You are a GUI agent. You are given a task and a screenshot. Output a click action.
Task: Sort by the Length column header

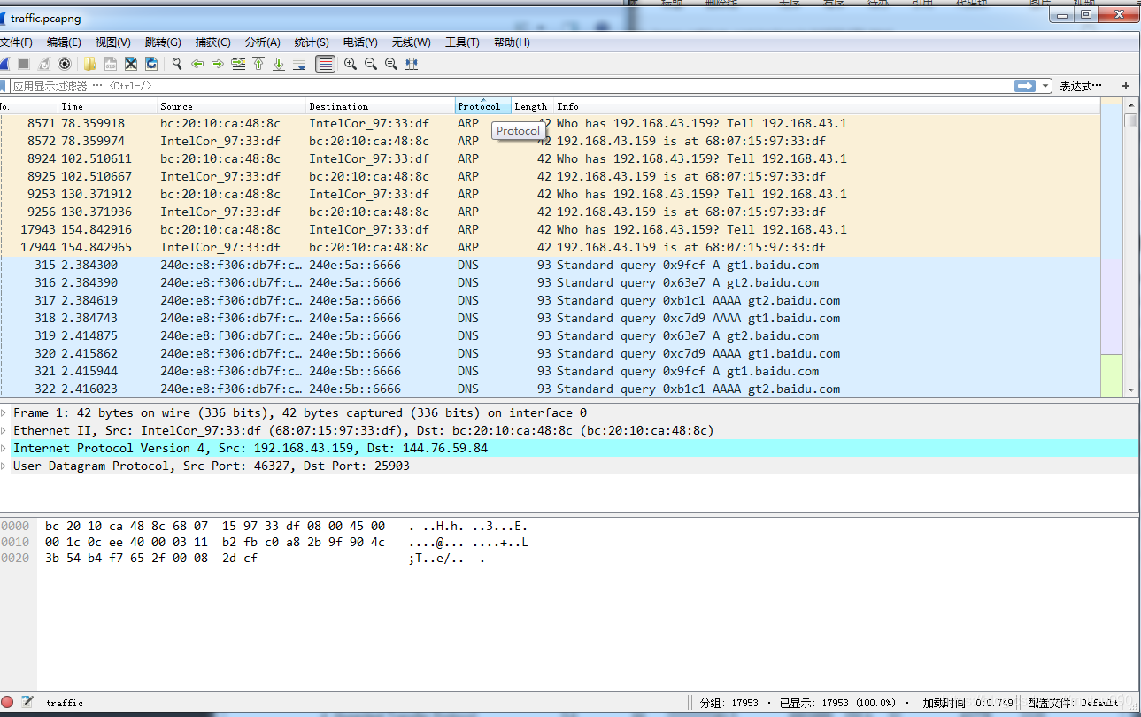[533, 106]
